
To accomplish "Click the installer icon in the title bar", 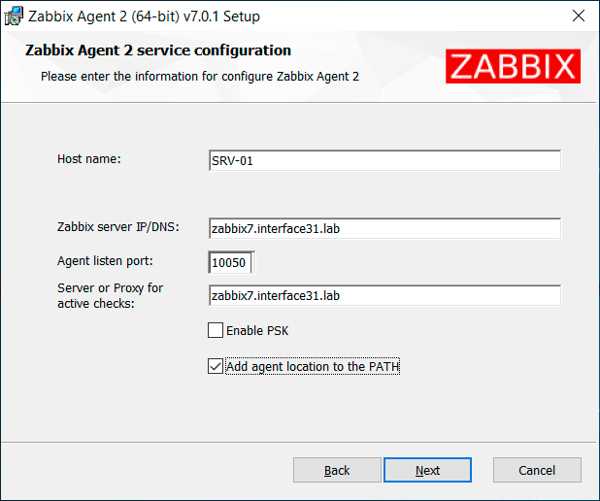I will 15,17.
